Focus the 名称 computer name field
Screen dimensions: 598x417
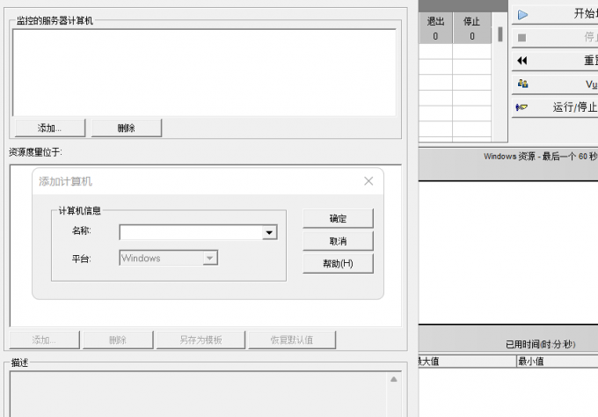pos(191,232)
